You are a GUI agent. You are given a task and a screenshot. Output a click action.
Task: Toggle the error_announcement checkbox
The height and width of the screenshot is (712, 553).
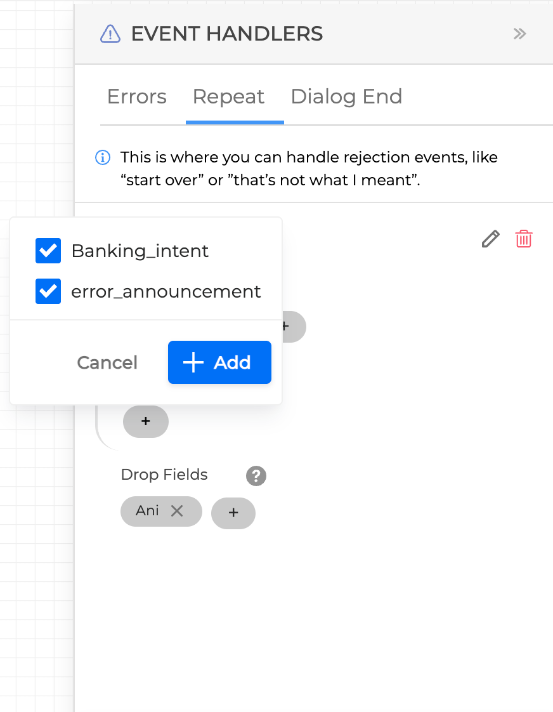point(48,291)
